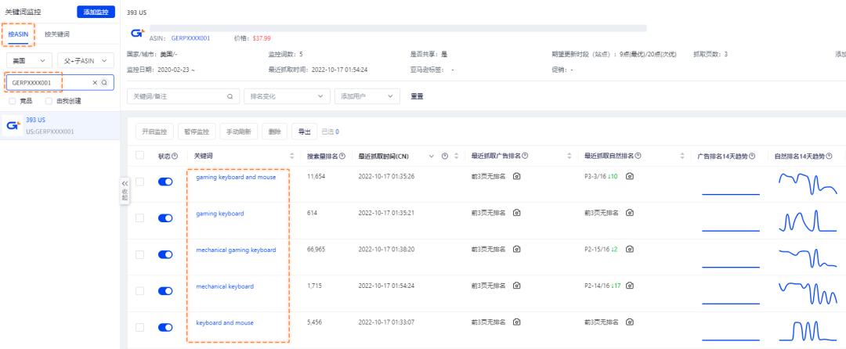Viewport: 846px width, 349px height.
Task: Switch to the 按关键词 tab
Action: click(x=57, y=34)
